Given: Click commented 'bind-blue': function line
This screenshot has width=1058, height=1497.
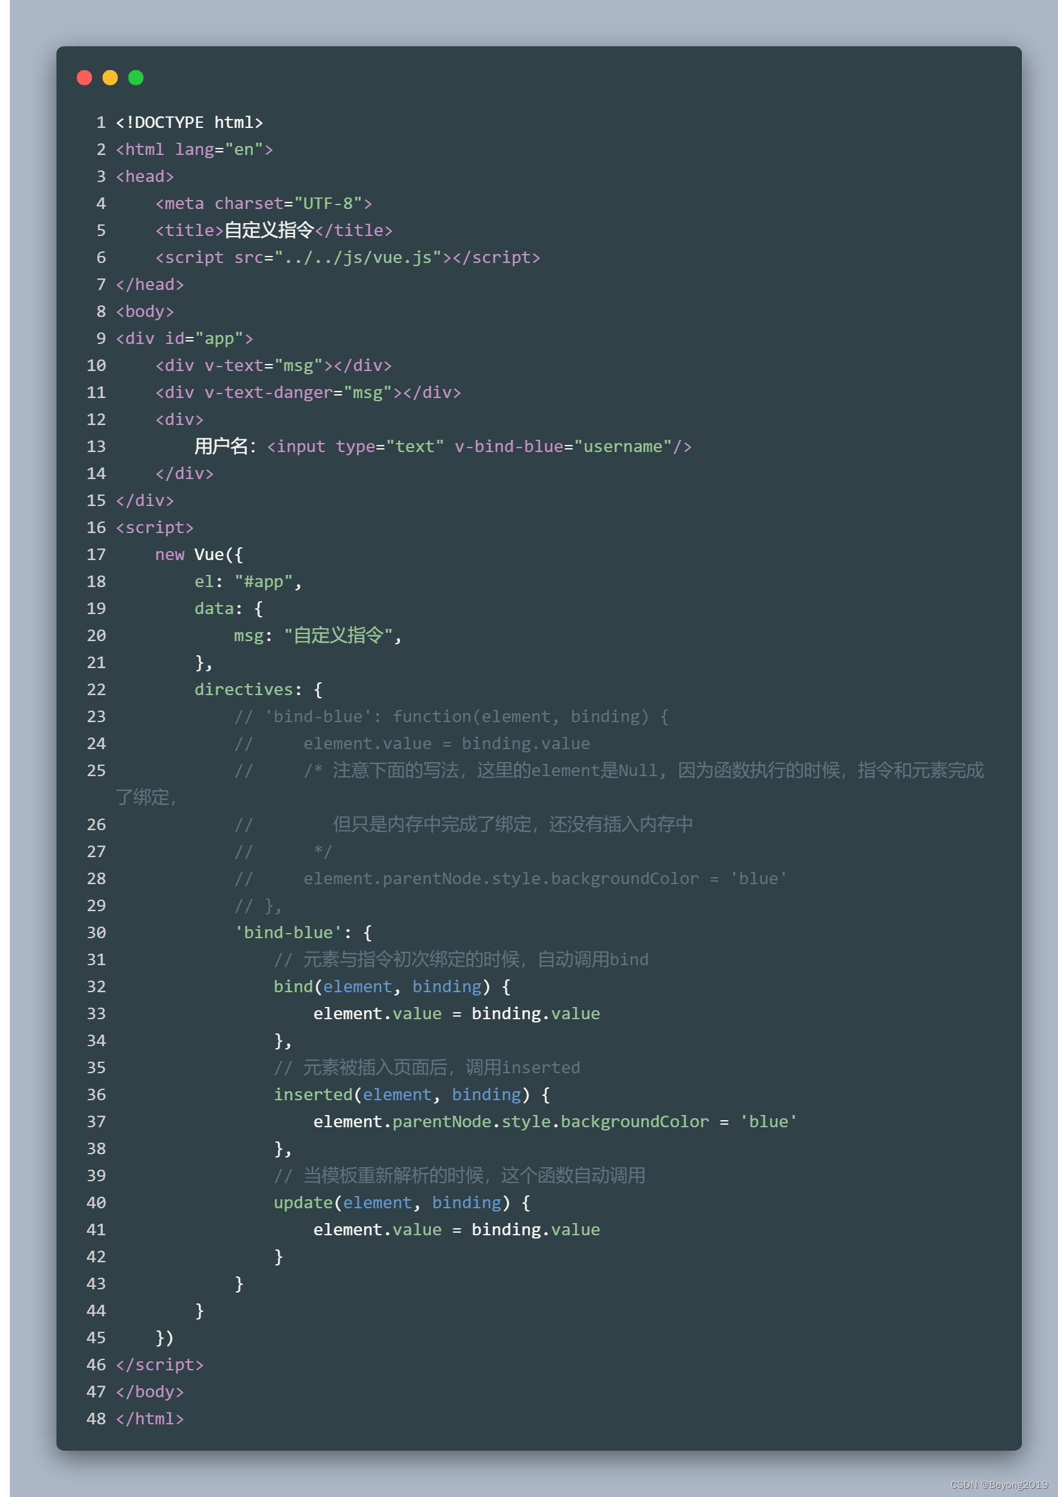Looking at the screenshot, I should pos(451,716).
